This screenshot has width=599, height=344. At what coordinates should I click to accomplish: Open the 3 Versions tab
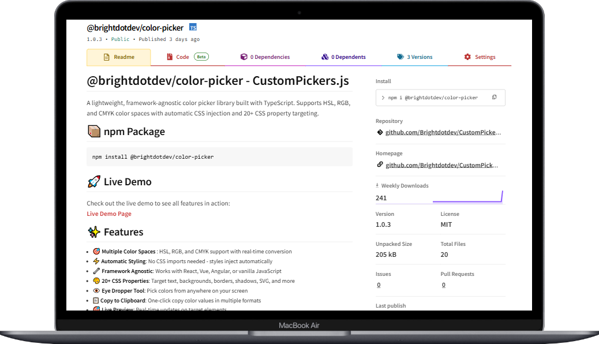(415, 57)
